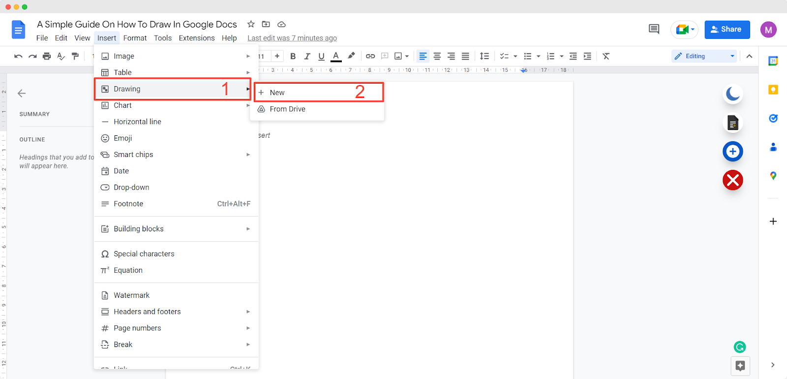787x379 pixels.
Task: Increase indent of the paragraph
Action: point(587,56)
